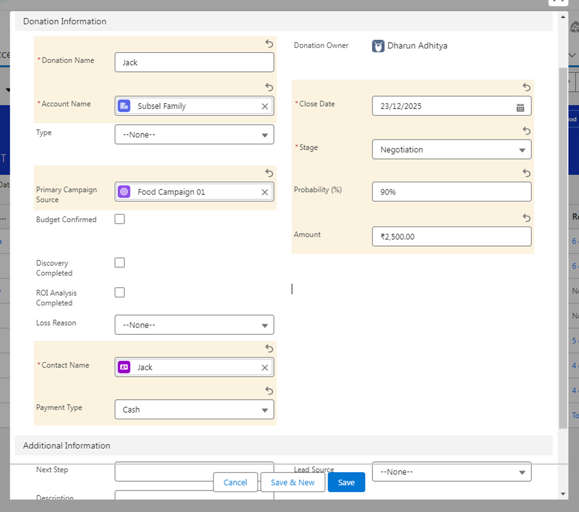Viewport: 579px width, 512px height.
Task: Clear the Subsel Family account selection
Action: point(265,106)
